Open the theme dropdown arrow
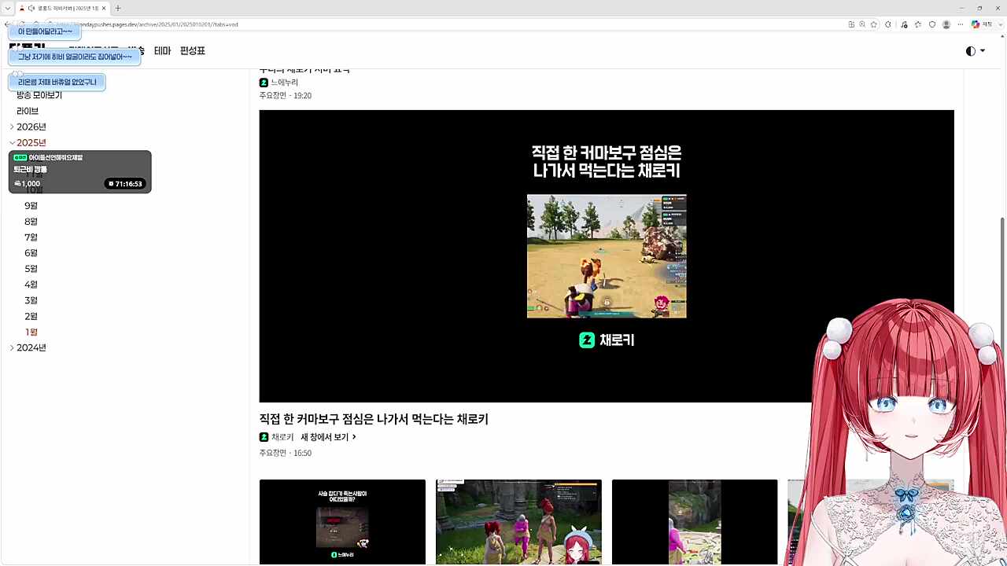 click(982, 51)
